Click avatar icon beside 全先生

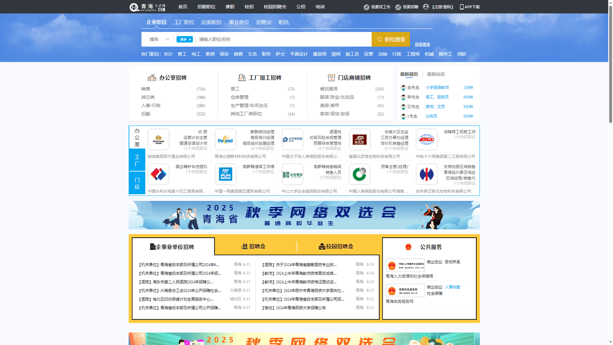coord(404,88)
